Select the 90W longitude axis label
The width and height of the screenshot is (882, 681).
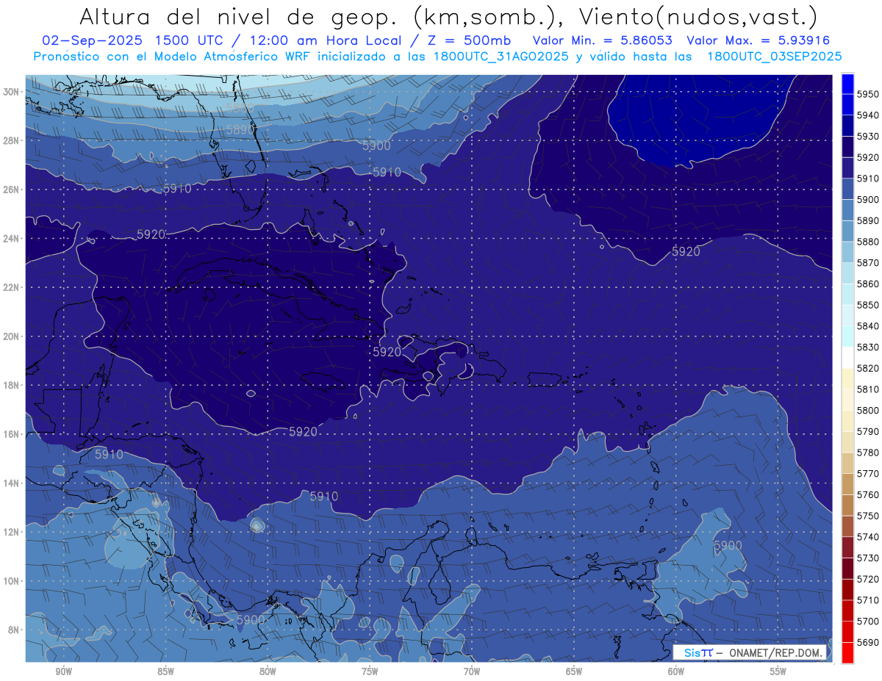click(63, 671)
